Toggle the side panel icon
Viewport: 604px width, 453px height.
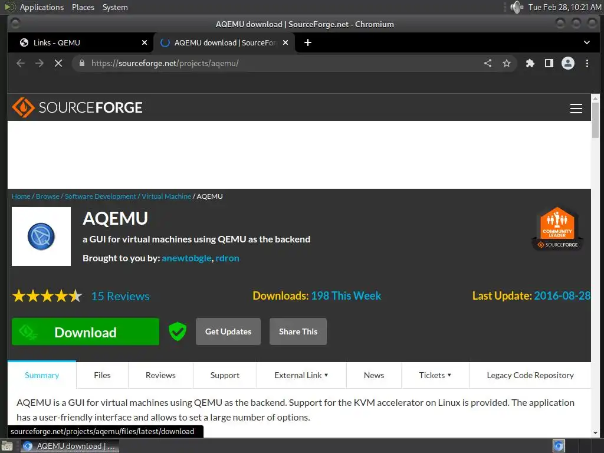(549, 63)
